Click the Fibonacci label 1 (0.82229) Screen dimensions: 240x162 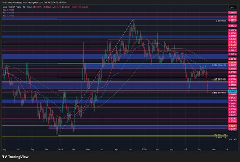click(x=221, y=138)
